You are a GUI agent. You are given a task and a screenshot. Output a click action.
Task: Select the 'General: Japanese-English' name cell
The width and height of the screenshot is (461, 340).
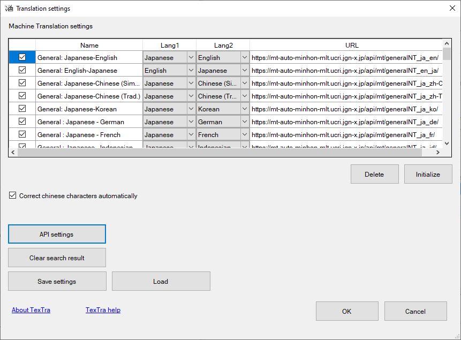tap(89, 57)
